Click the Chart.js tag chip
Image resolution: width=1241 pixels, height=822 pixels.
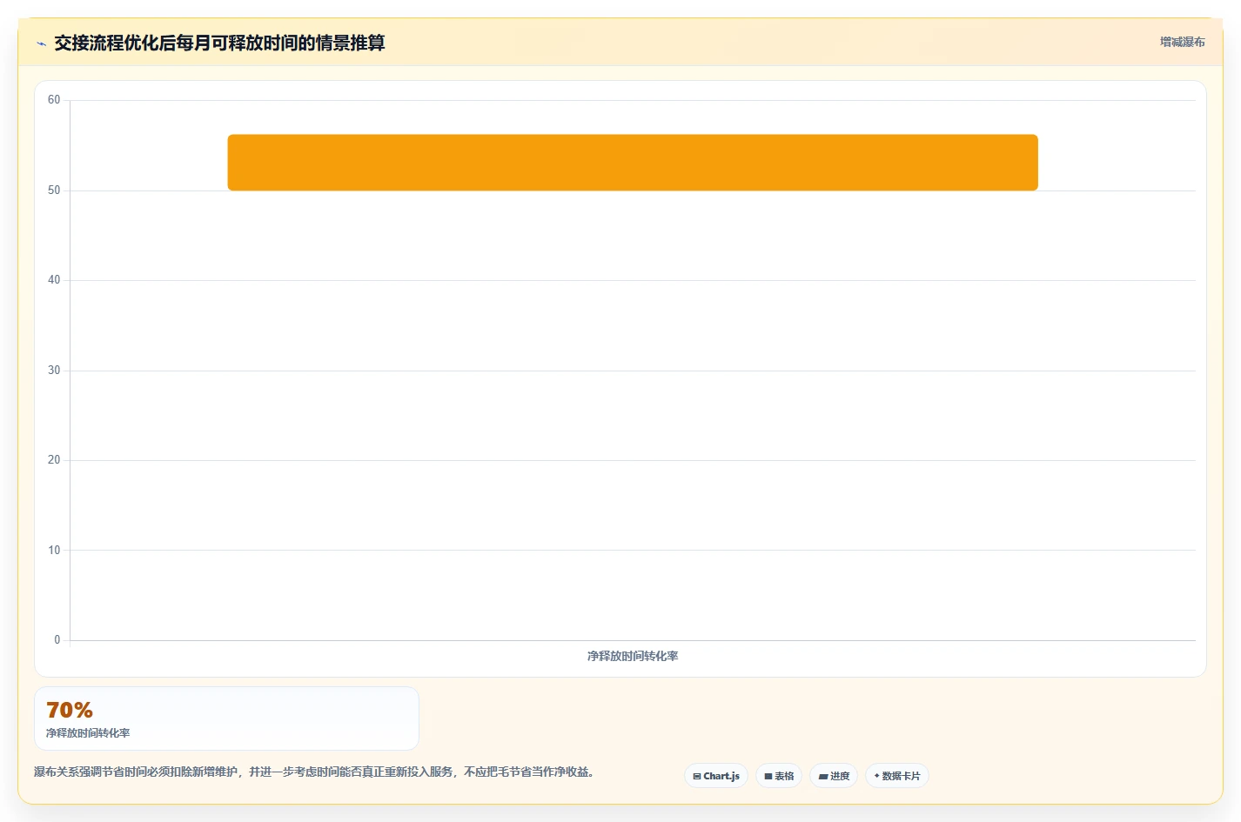pyautogui.click(x=716, y=776)
